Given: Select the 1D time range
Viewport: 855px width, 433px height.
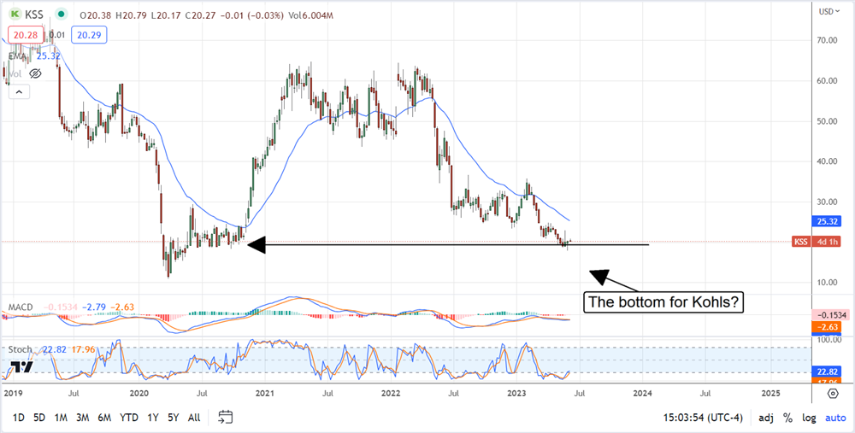Looking at the screenshot, I should coord(17,418).
